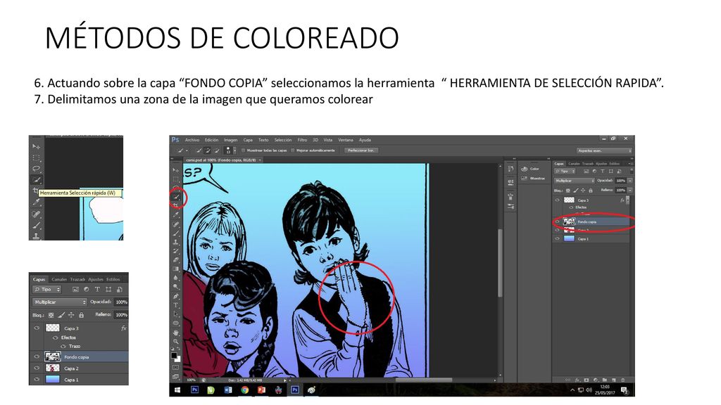721x405 pixels.
Task: Switch to Canales tab in enlarged panel
Action: point(59,279)
